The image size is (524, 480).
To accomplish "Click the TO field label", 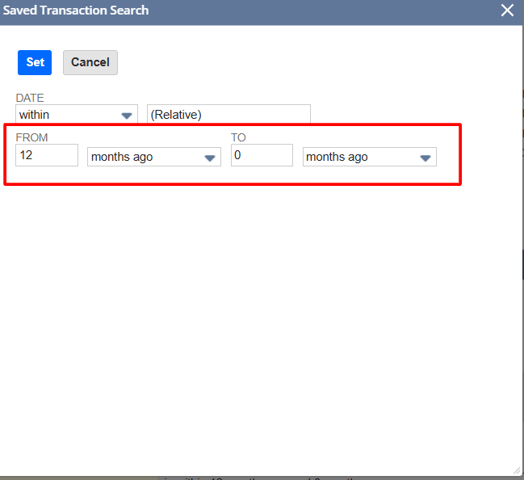I will click(x=238, y=137).
